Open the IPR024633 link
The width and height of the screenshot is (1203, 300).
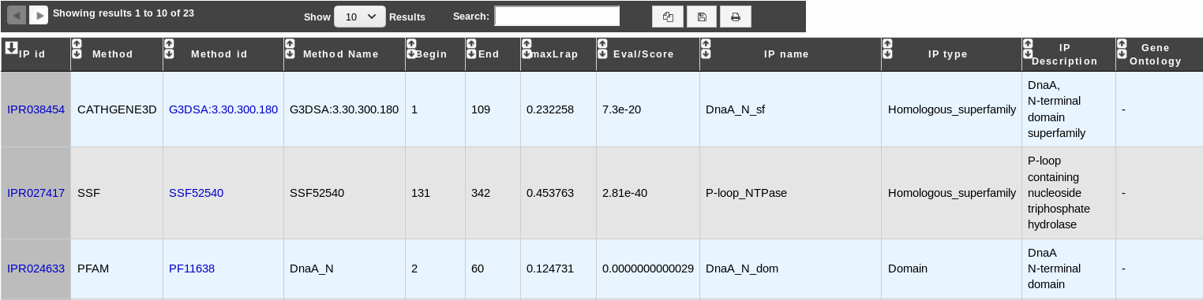point(36,269)
